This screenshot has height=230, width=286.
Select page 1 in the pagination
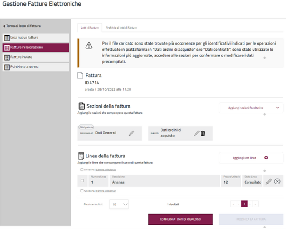pos(244,204)
